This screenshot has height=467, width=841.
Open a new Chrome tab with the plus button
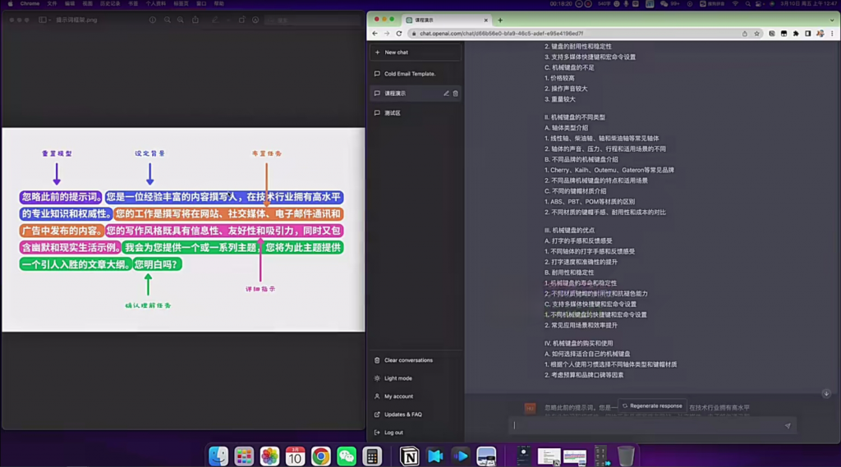(500, 21)
